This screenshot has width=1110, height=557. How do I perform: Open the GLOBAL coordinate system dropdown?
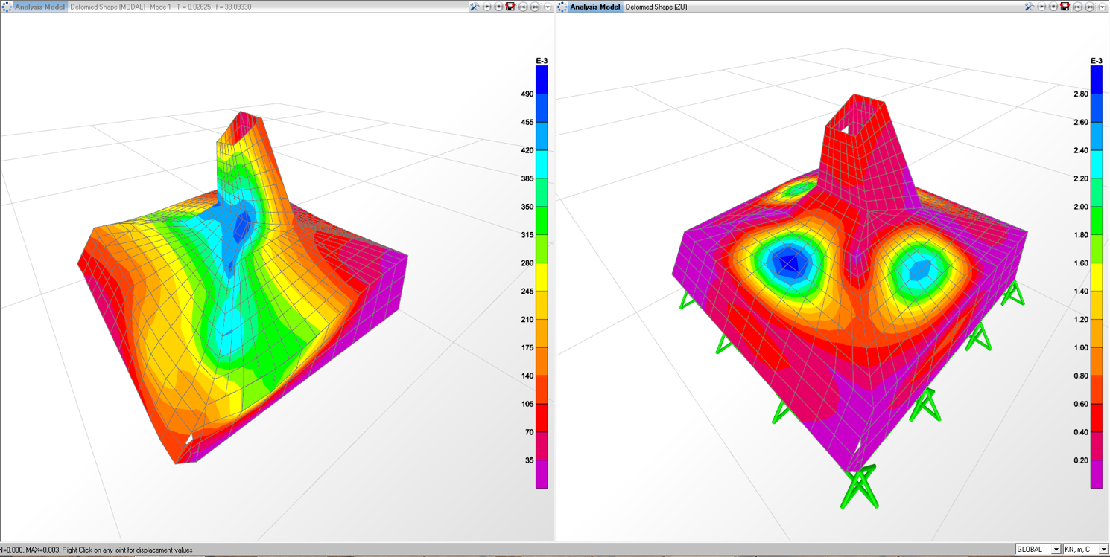pos(1056,550)
